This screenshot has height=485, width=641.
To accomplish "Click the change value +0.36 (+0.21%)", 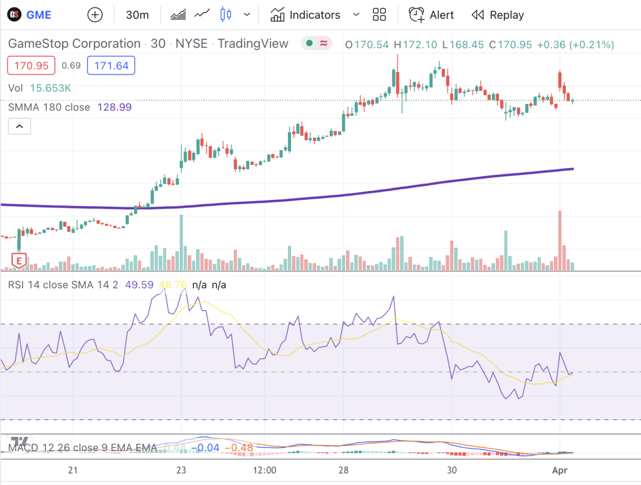I will 575,44.
